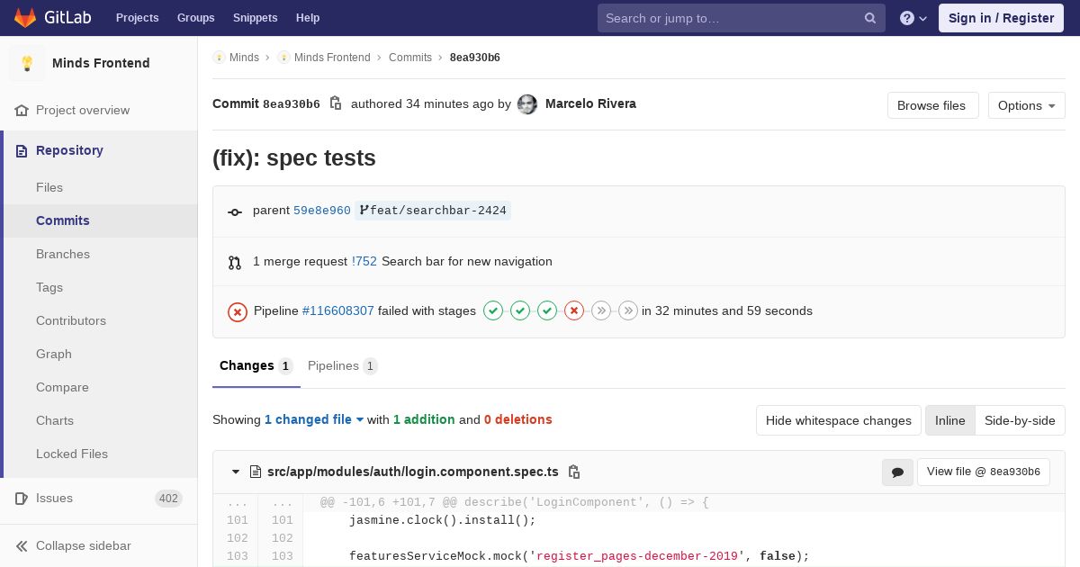The height and width of the screenshot is (567, 1080).
Task: Click the Minds Frontend lightbulb avatar in sidebar
Action: click(27, 63)
